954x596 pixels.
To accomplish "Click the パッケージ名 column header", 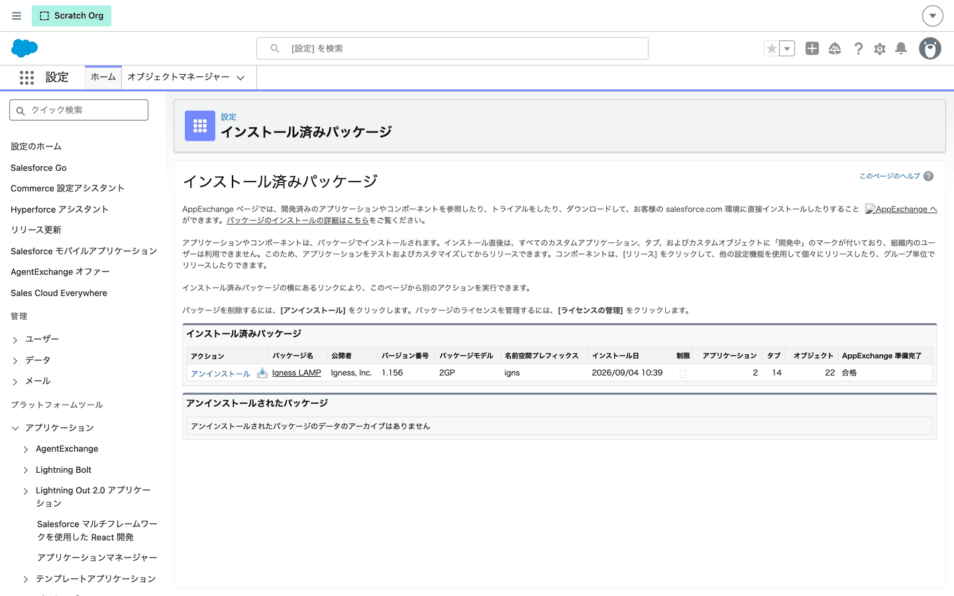I will 293,356.
